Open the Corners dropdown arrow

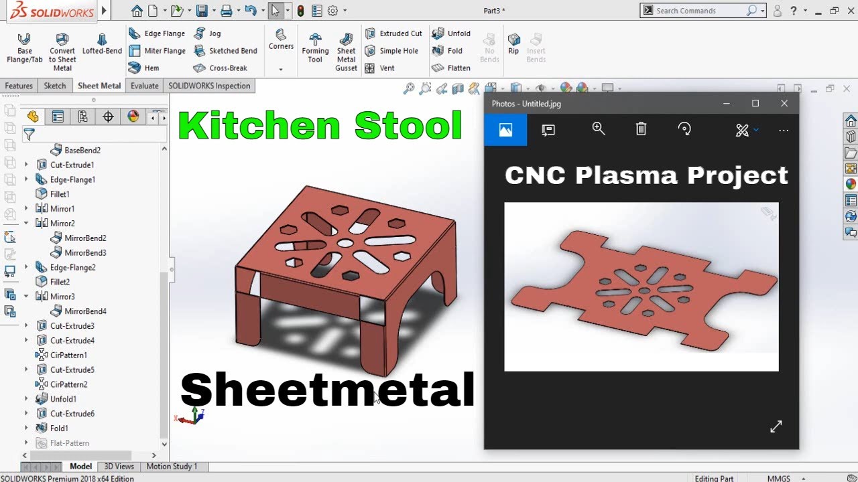point(281,69)
